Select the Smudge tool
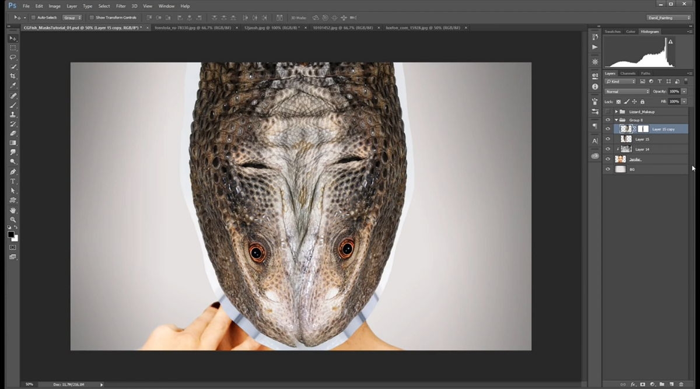Viewport: 700px width, 389px height. pyautogui.click(x=13, y=152)
